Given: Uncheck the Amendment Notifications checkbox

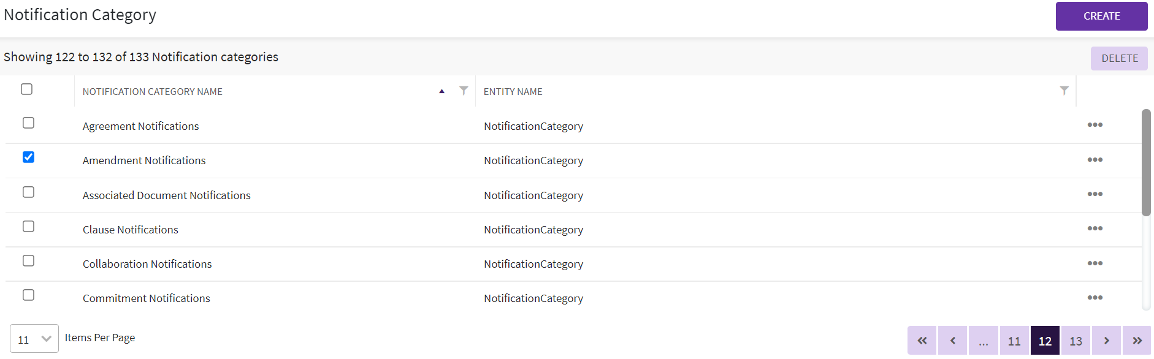Looking at the screenshot, I should (x=28, y=157).
